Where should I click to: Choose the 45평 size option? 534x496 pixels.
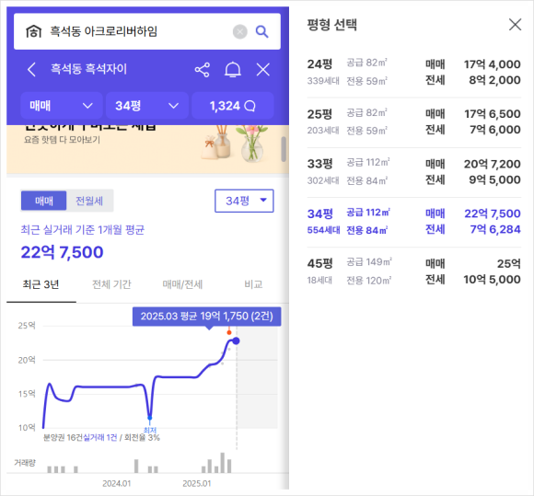tap(413, 271)
